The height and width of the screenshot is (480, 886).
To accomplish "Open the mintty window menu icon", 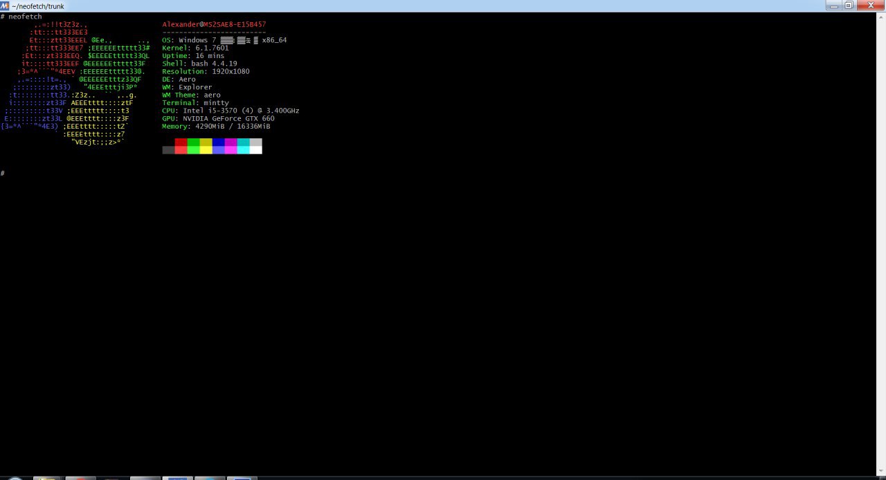I will (5, 6).
